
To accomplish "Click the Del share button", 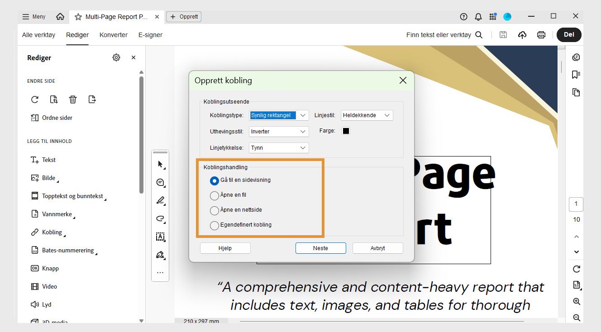I will [569, 35].
